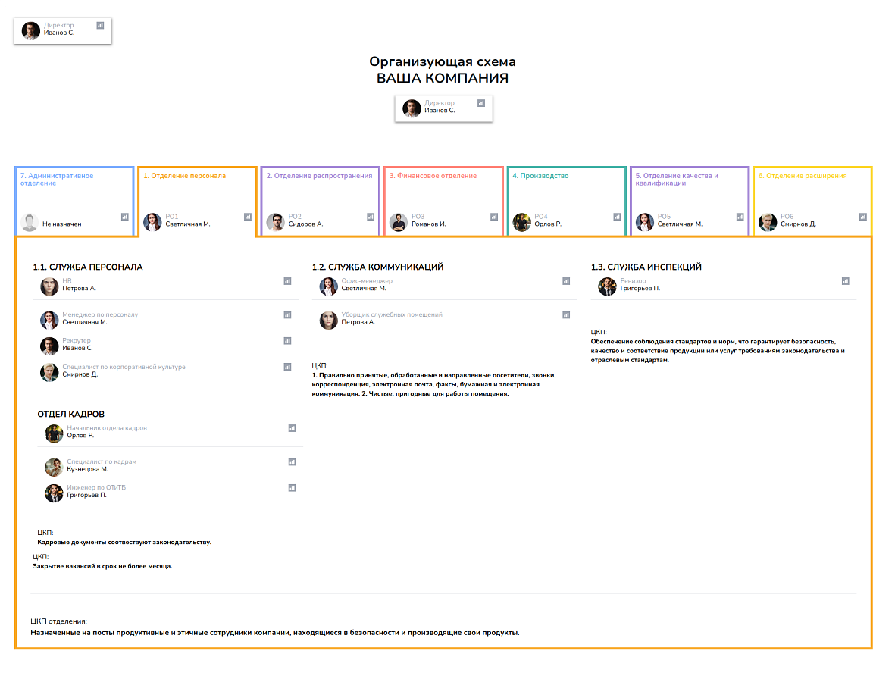Open statistics icon on top-left Director card

click(x=100, y=26)
